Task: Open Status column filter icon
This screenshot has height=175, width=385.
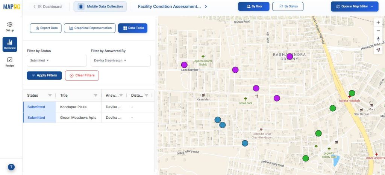Action: click(x=50, y=95)
